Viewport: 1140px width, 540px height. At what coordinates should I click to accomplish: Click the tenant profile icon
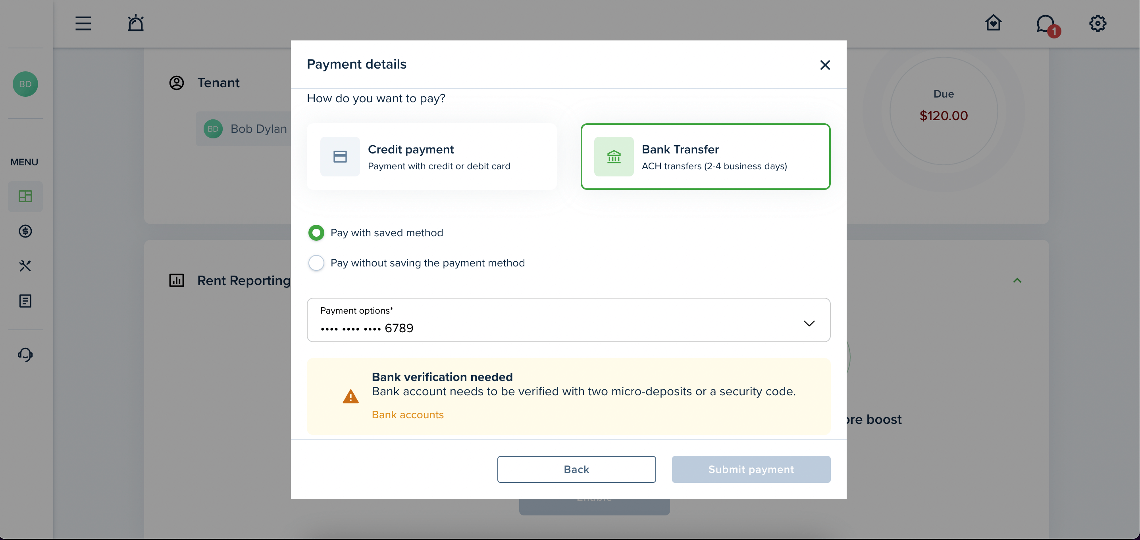pos(25,84)
